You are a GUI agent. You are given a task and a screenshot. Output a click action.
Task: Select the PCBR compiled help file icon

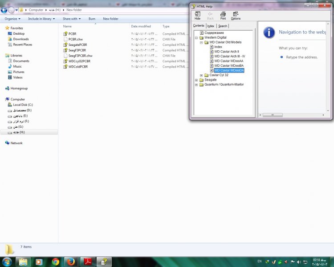coord(65,34)
